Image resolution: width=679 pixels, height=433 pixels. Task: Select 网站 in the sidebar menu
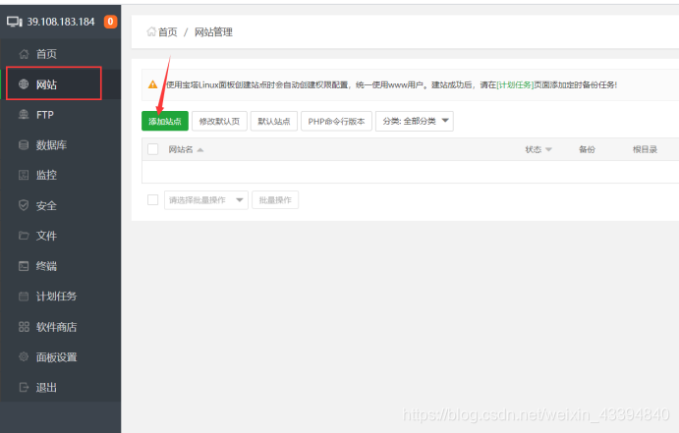pyautogui.click(x=61, y=84)
